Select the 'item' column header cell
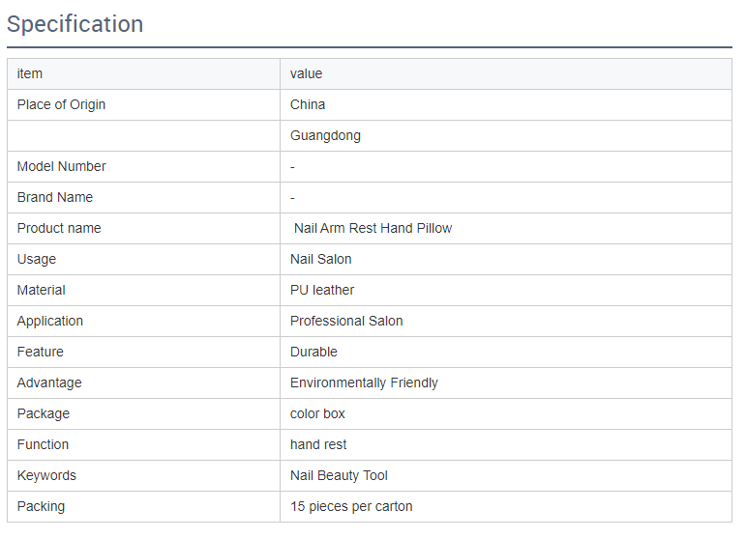This screenshot has width=746, height=538. pyautogui.click(x=143, y=74)
